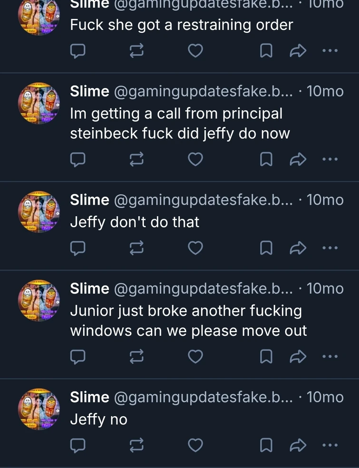Viewport: 359px width, 468px height.
Task: Reply to the 'Fuck she got a restraining order' post
Action: 78,51
